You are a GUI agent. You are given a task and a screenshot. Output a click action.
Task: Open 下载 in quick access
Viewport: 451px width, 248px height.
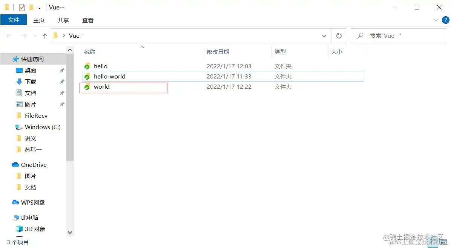30,82
